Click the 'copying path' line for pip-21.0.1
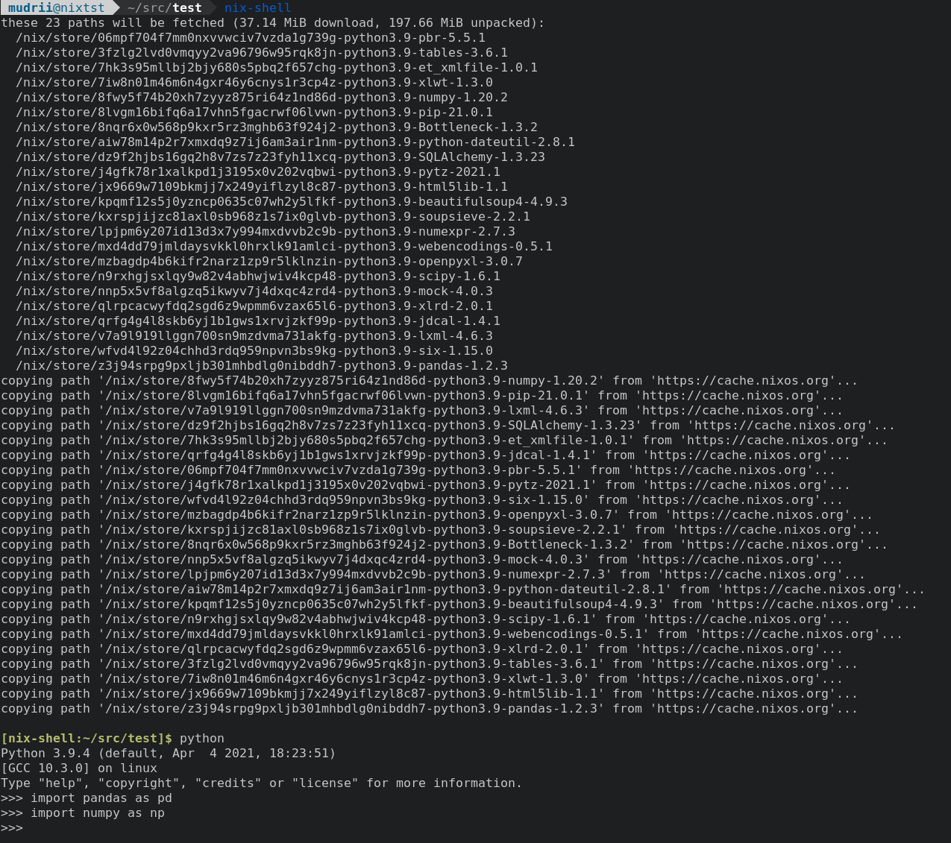The height and width of the screenshot is (843, 951). [x=422, y=395]
